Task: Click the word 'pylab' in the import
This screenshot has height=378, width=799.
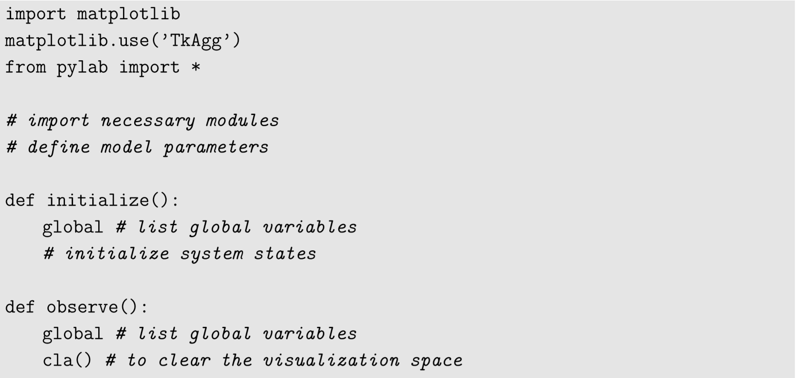Action: (82, 68)
